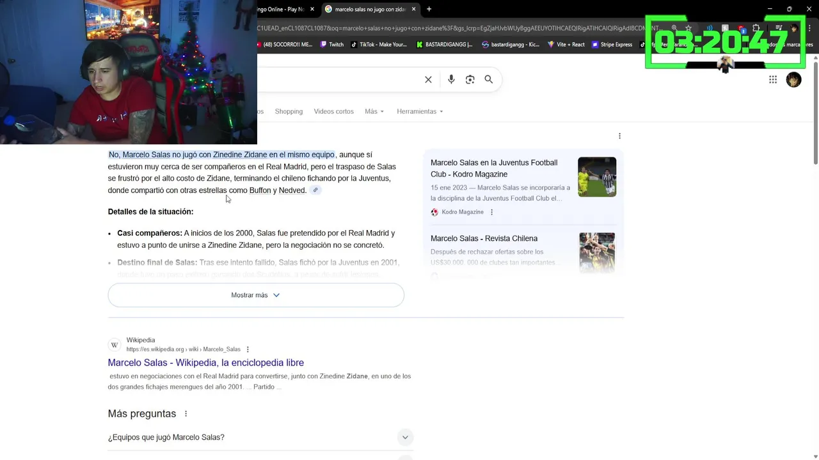Expand the Más search filter dropdown
This screenshot has height=460, width=819.
pyautogui.click(x=374, y=111)
